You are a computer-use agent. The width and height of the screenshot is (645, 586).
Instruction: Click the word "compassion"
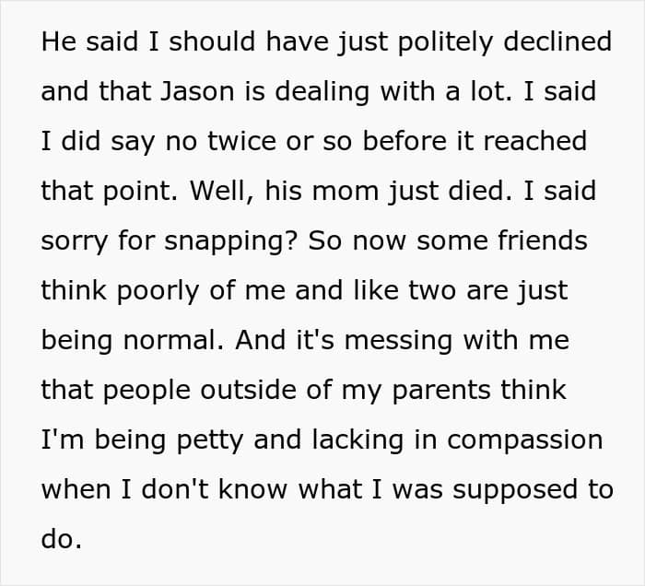click(x=525, y=440)
